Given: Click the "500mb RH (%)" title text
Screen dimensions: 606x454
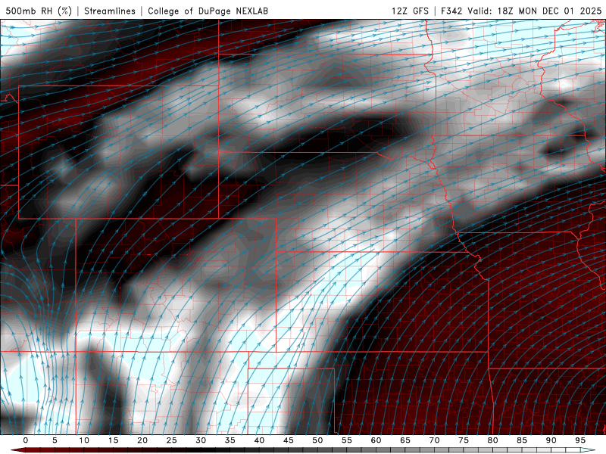Looking at the screenshot, I should [x=39, y=11].
